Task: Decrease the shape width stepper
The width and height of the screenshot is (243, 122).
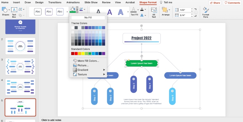Action: 192,16
